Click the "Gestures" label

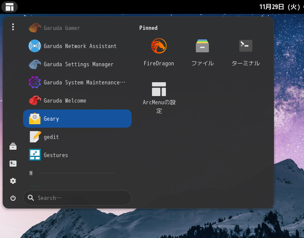(x=56, y=155)
